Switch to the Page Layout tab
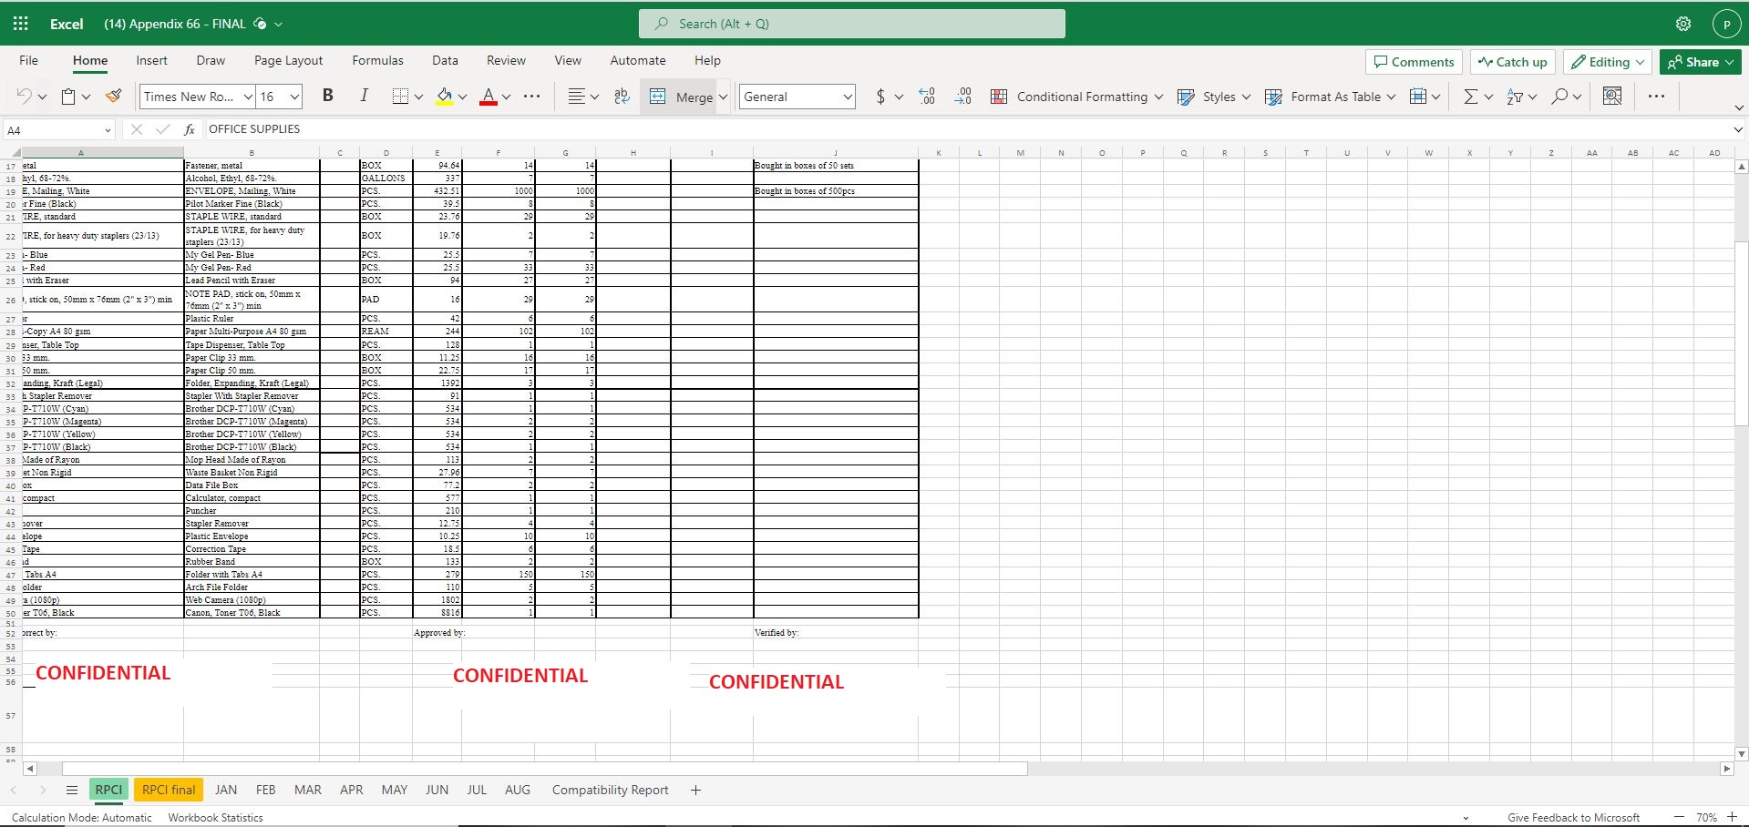Screen dimensions: 1749x827 pyautogui.click(x=288, y=60)
